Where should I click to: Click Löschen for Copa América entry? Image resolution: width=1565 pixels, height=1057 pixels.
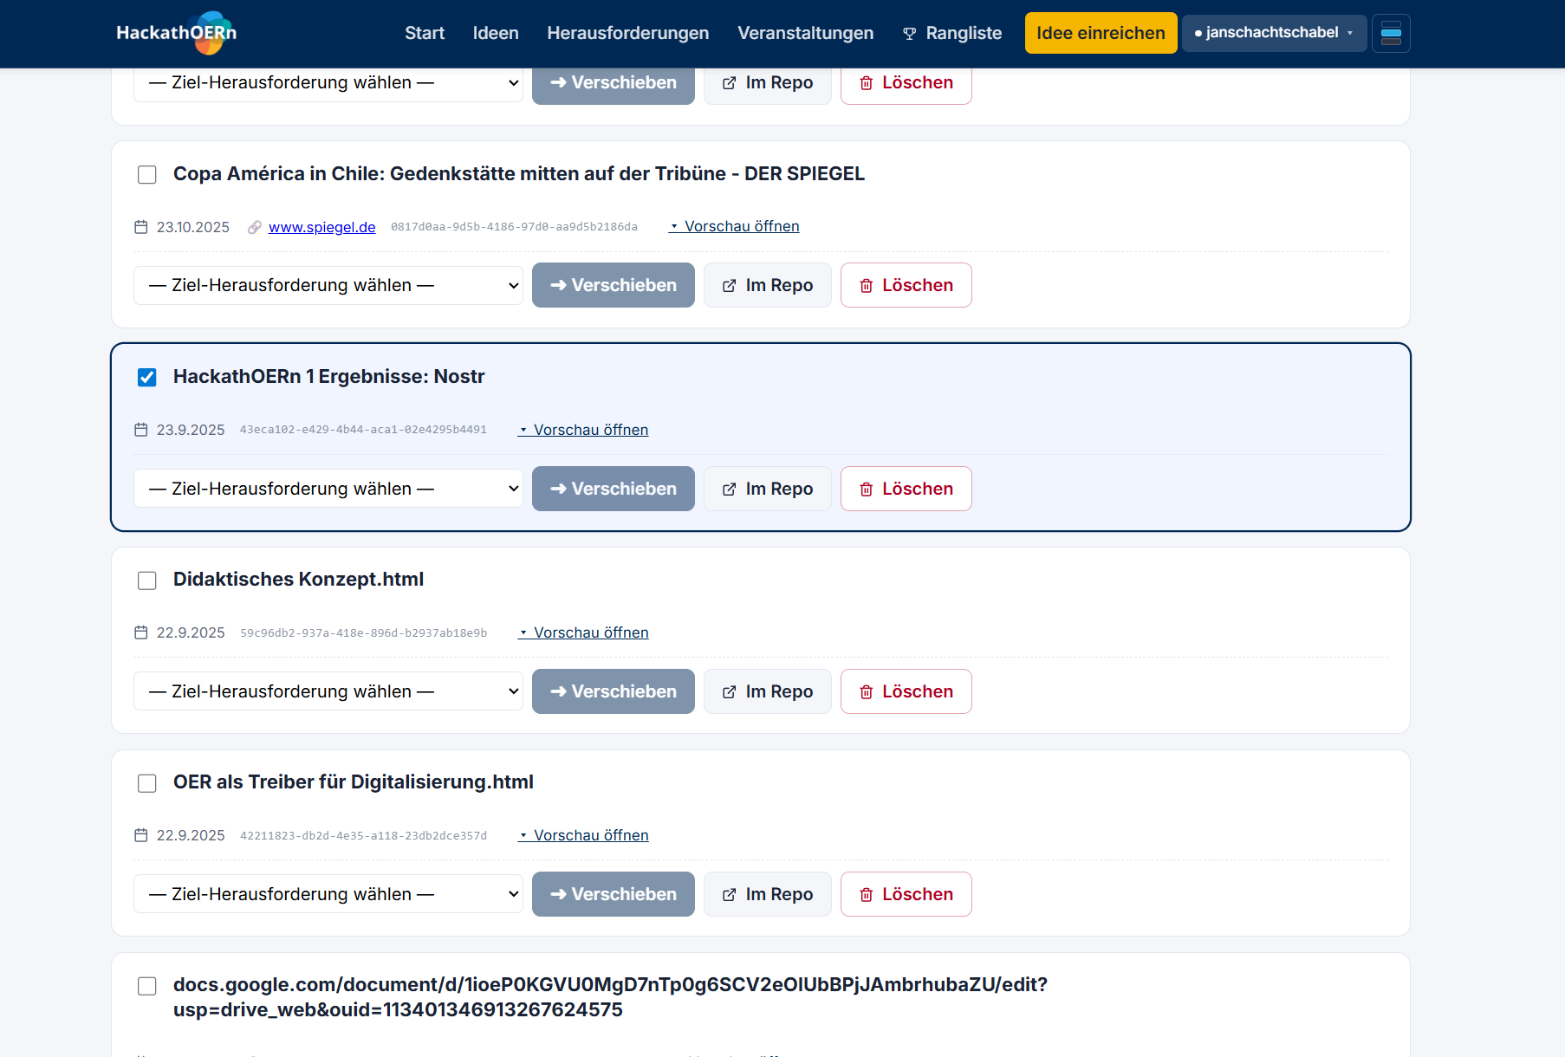906,285
